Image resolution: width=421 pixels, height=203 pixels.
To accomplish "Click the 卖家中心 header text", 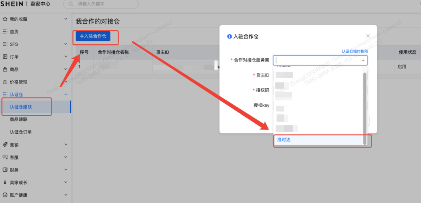I will [x=40, y=4].
